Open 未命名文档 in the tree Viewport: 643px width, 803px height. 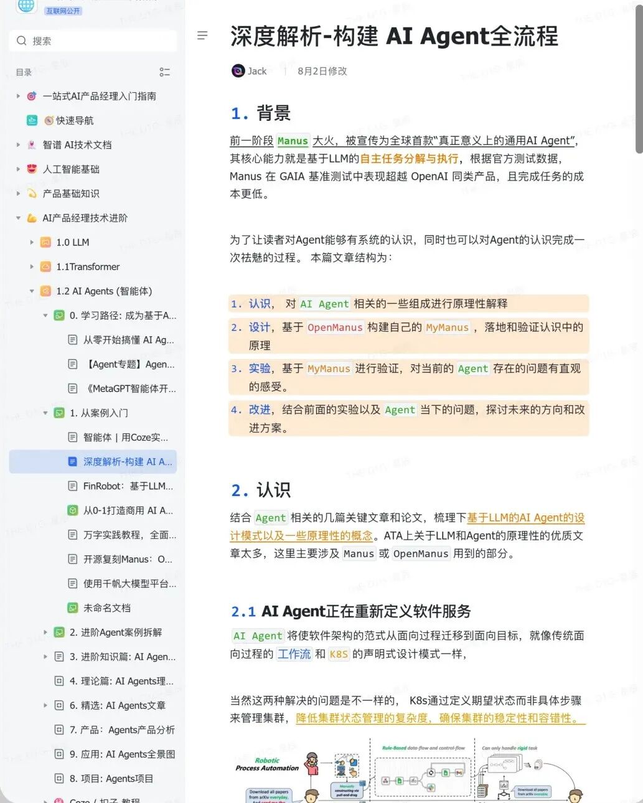pos(107,608)
